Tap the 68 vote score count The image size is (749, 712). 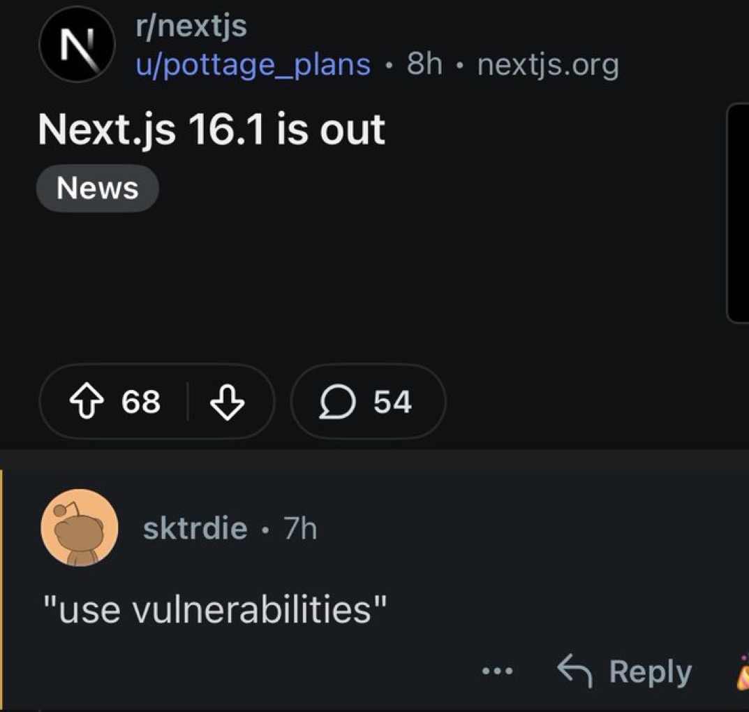141,402
